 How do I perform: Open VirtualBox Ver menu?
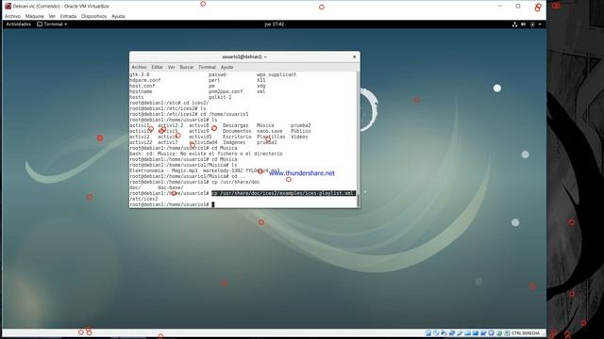click(x=52, y=16)
